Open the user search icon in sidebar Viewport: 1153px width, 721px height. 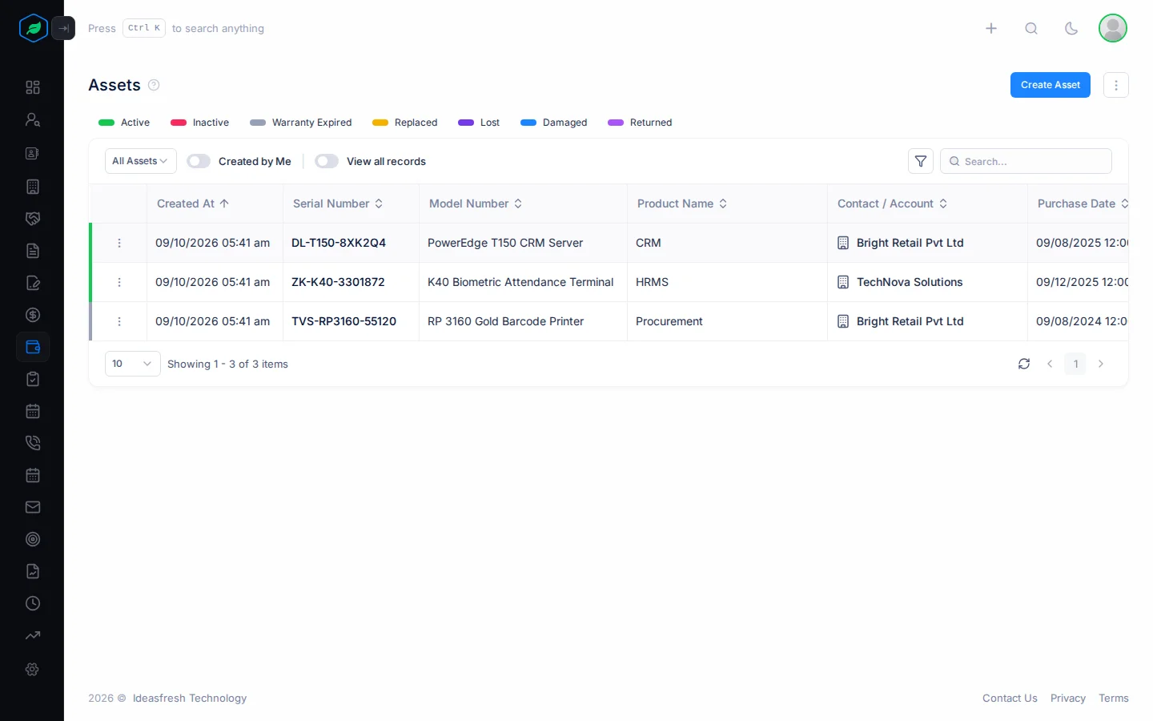(x=33, y=119)
